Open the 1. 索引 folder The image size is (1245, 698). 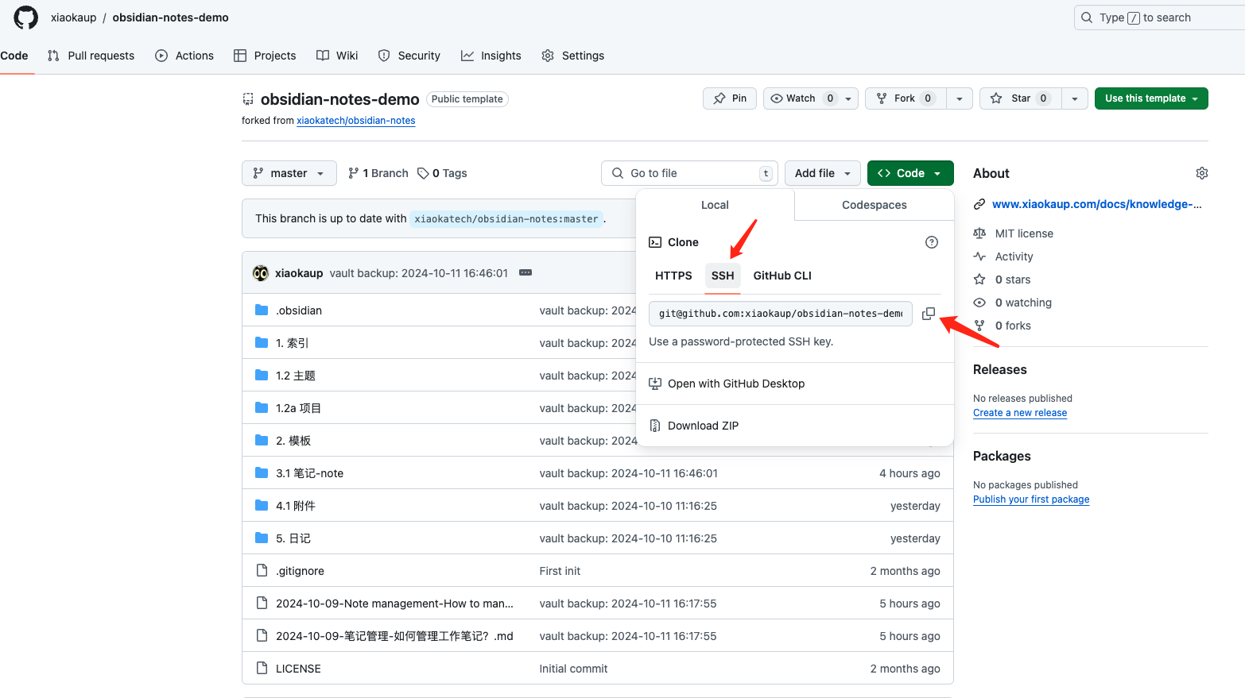[292, 343]
